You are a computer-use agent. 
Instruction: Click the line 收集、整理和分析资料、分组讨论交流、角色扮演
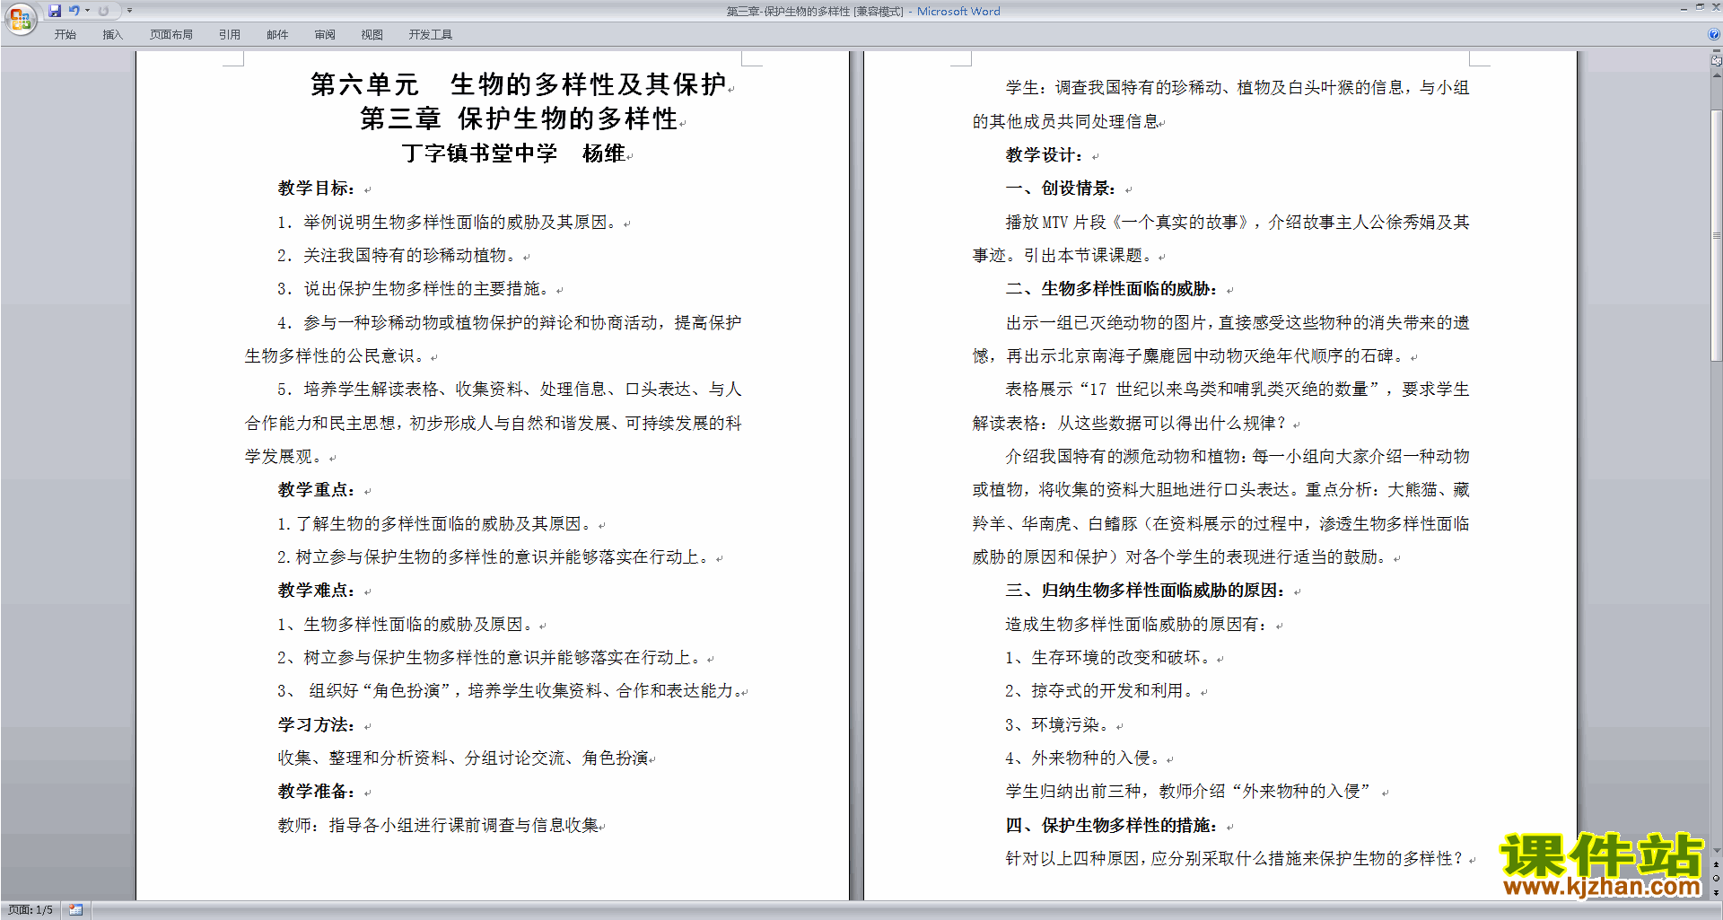click(463, 758)
